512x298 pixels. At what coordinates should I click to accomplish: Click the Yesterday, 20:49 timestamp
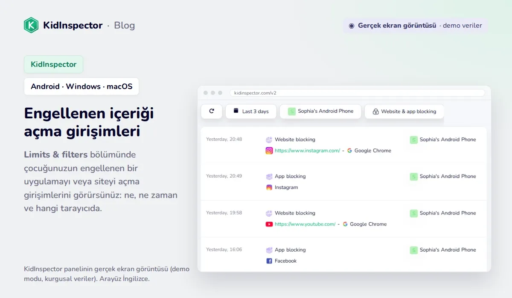[x=224, y=176]
